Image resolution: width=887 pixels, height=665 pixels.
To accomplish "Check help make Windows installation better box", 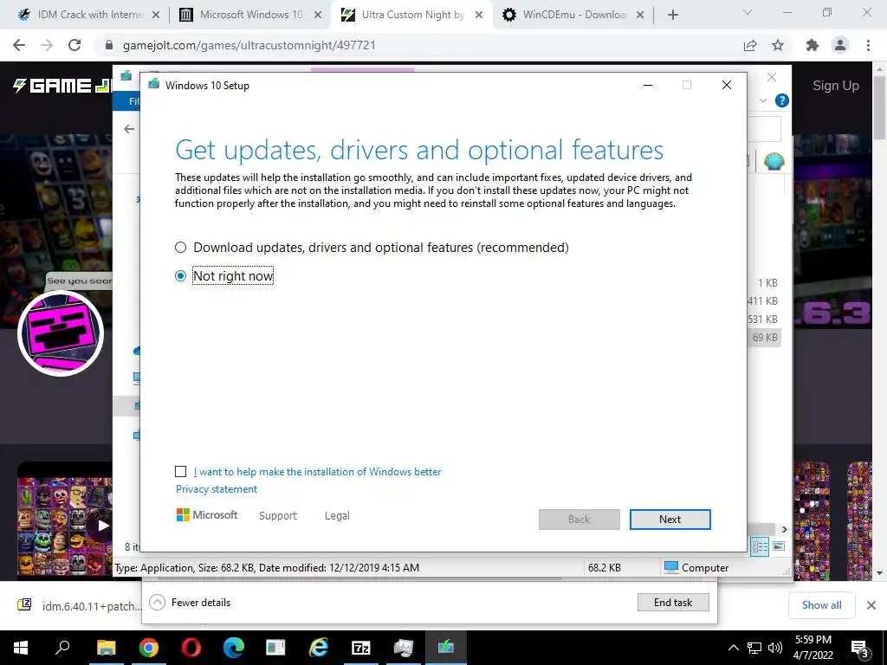I will (x=180, y=472).
